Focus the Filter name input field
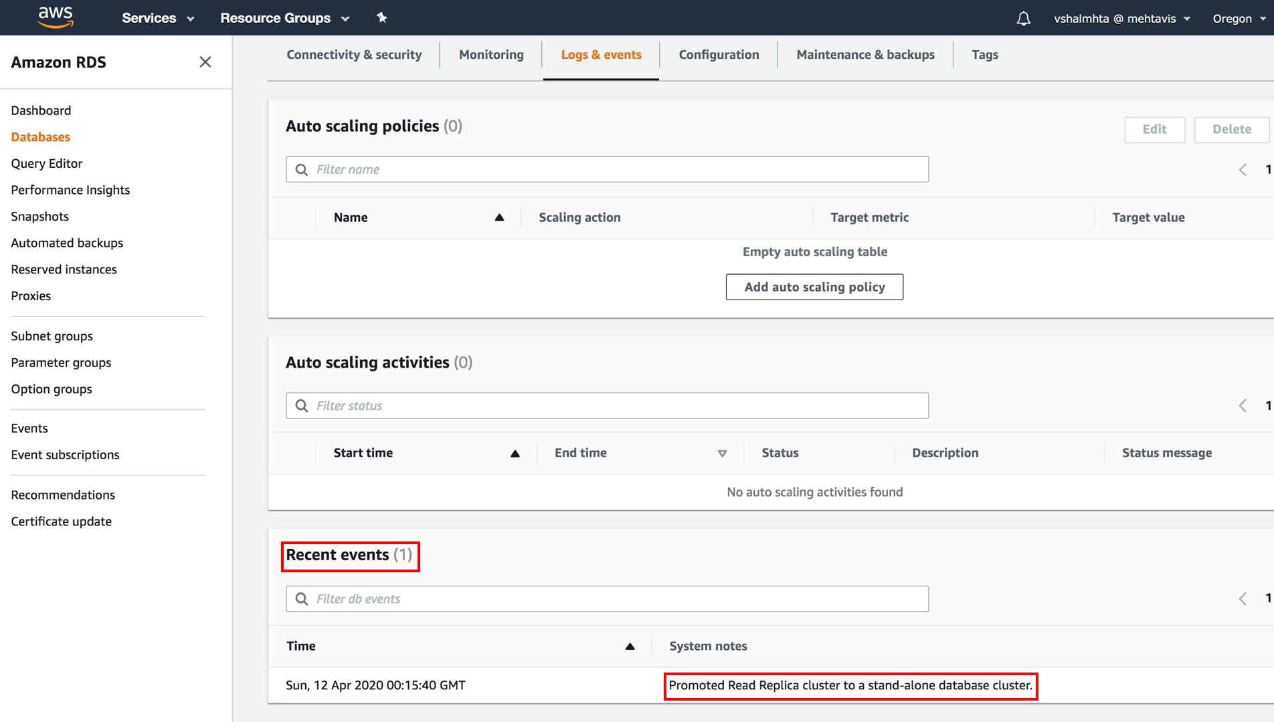Screen dimensions: 1274x722 pos(607,170)
